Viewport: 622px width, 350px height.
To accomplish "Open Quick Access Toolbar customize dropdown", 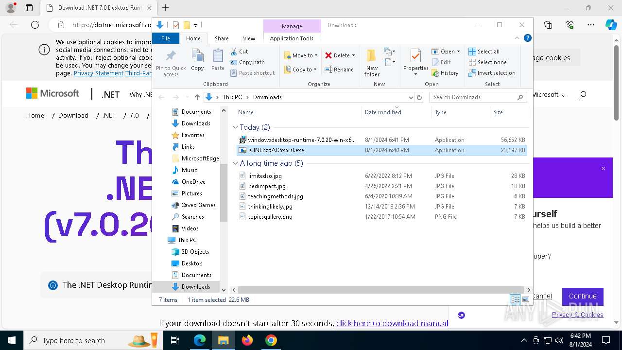I will tap(195, 25).
